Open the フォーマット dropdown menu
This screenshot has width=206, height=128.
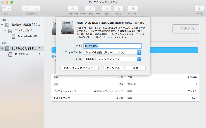pyautogui.click(x=113, y=52)
